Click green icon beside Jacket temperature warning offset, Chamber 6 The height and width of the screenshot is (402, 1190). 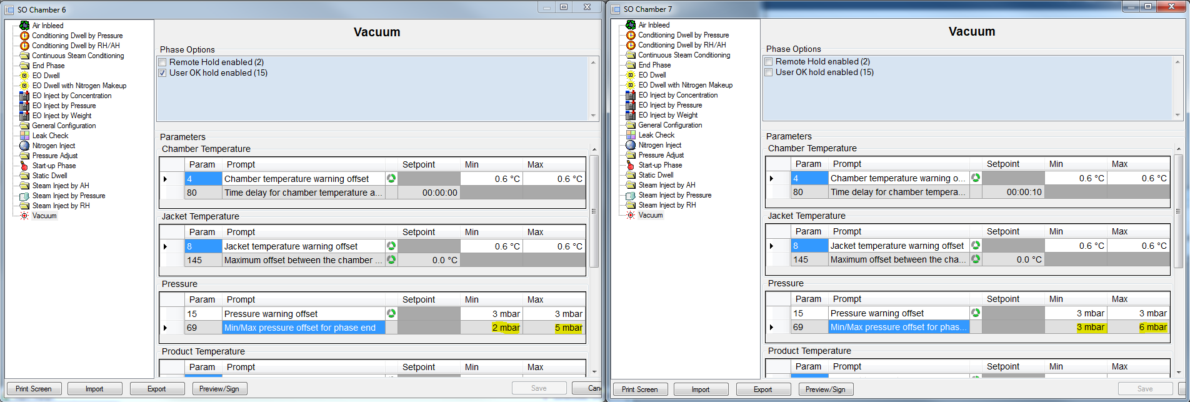391,246
